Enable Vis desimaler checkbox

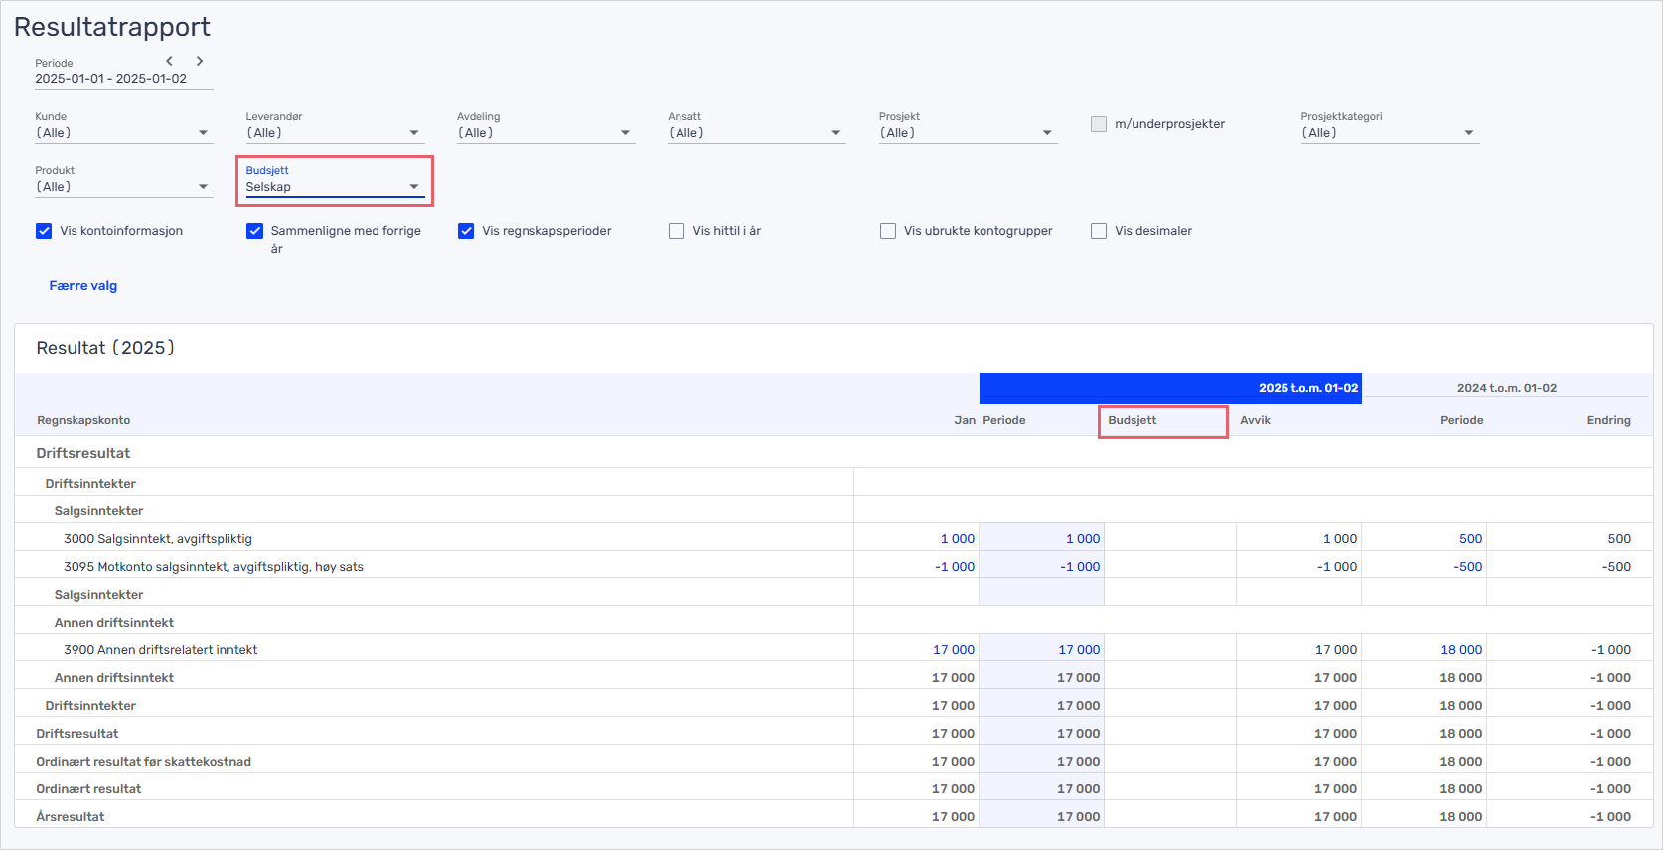click(1099, 231)
